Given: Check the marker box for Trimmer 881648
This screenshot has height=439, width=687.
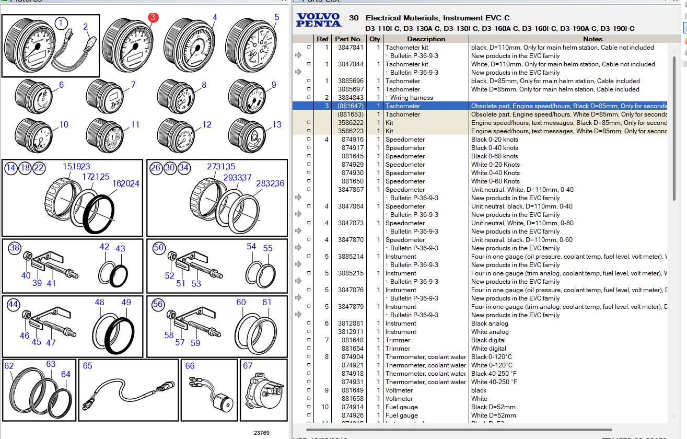Looking at the screenshot, I should [x=309, y=340].
